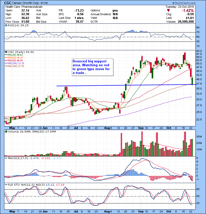
Task: Click the RSI indicator line icon
Action: (x=6, y=25)
